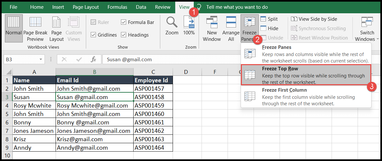Open the Page Layout tab
Viewport: 382px width, 161px height.
[x=86, y=7]
